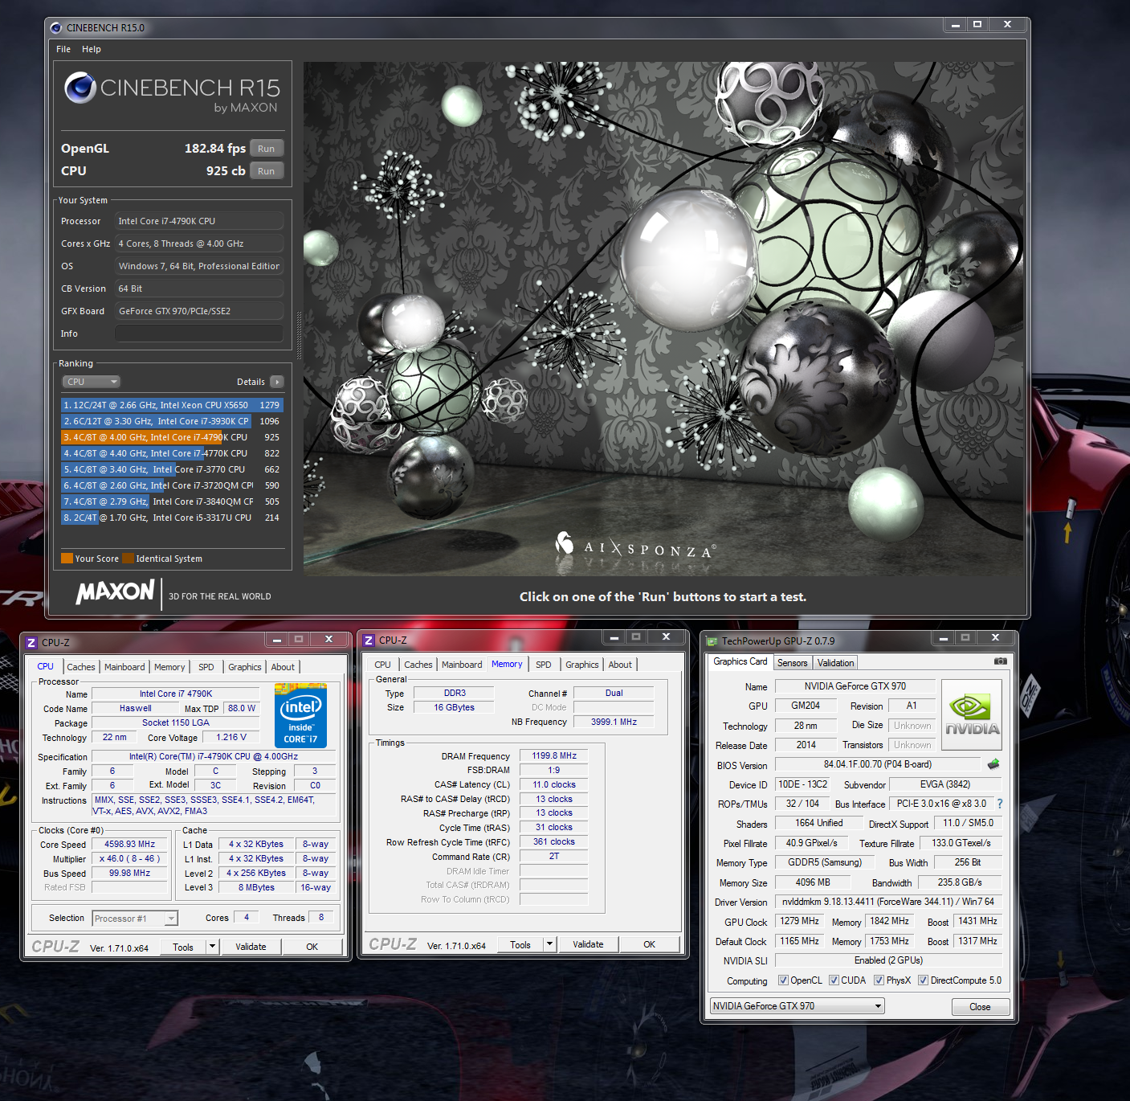Viewport: 1130px width, 1101px height.
Task: Click the Driver Version field in GPU-Z
Action: coord(888,902)
